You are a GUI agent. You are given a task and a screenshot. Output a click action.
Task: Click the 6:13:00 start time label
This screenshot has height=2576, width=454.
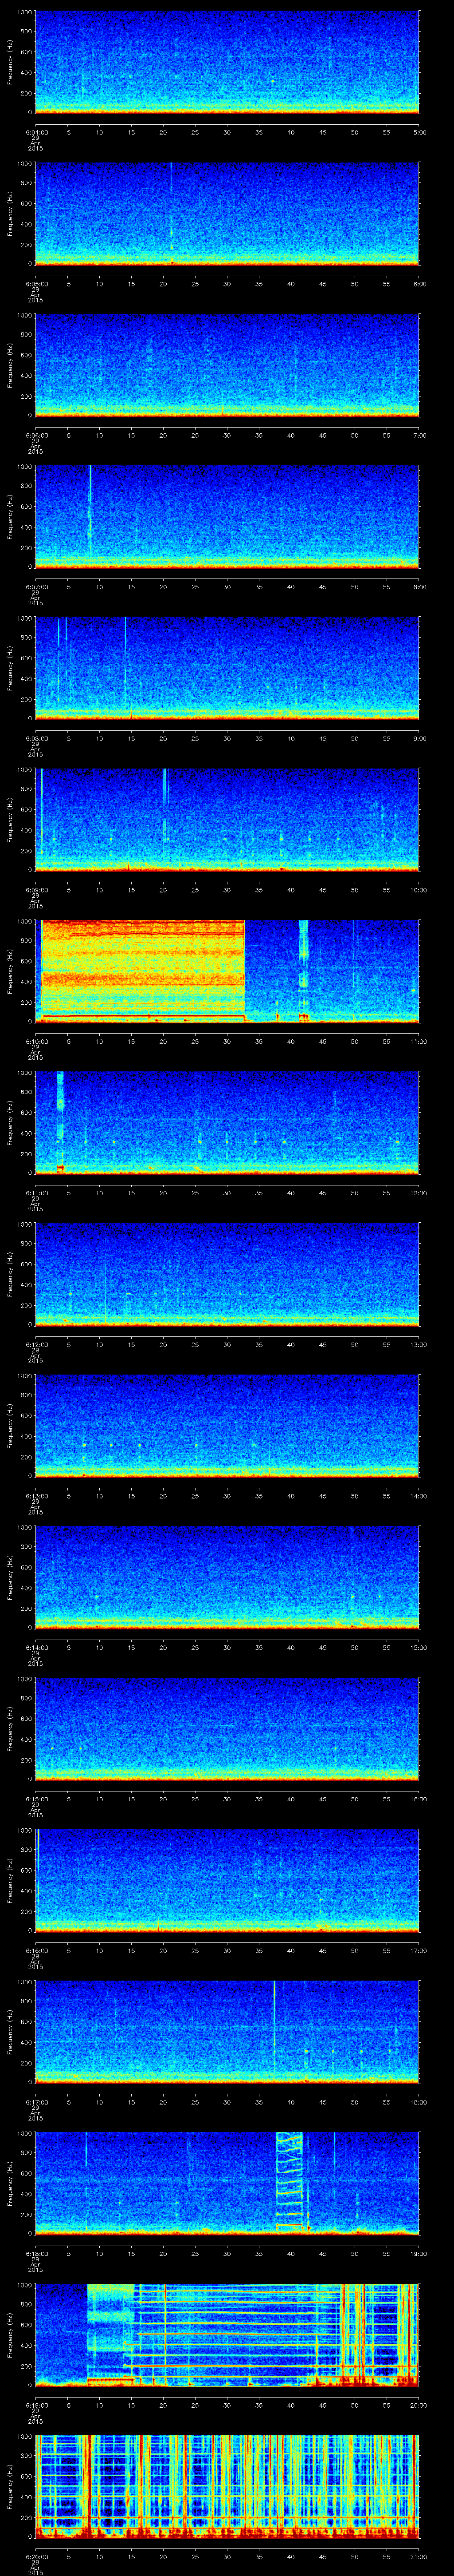tap(36, 1495)
